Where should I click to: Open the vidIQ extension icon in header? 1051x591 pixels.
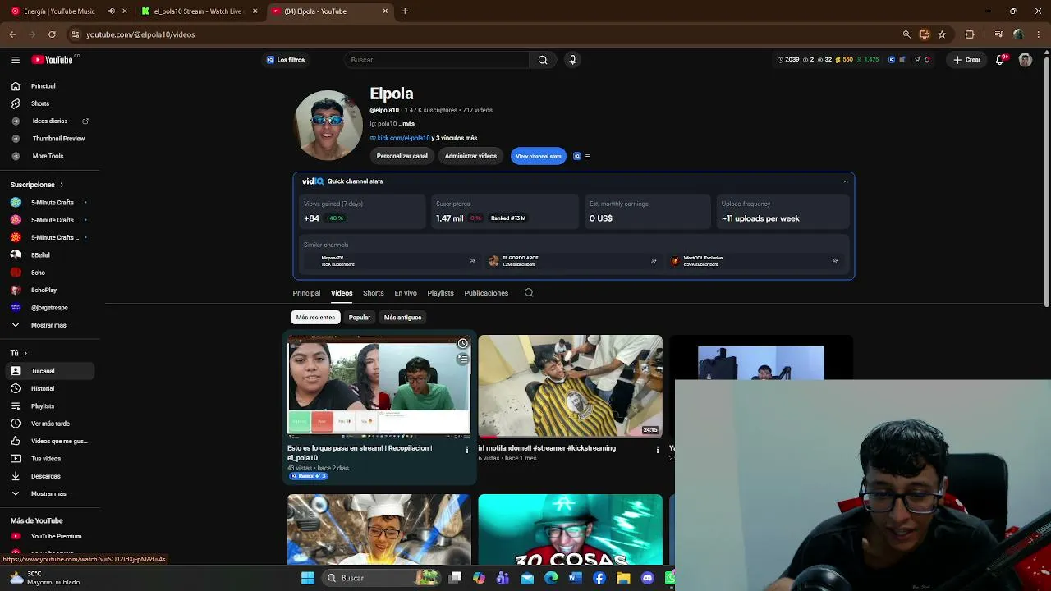(x=892, y=60)
